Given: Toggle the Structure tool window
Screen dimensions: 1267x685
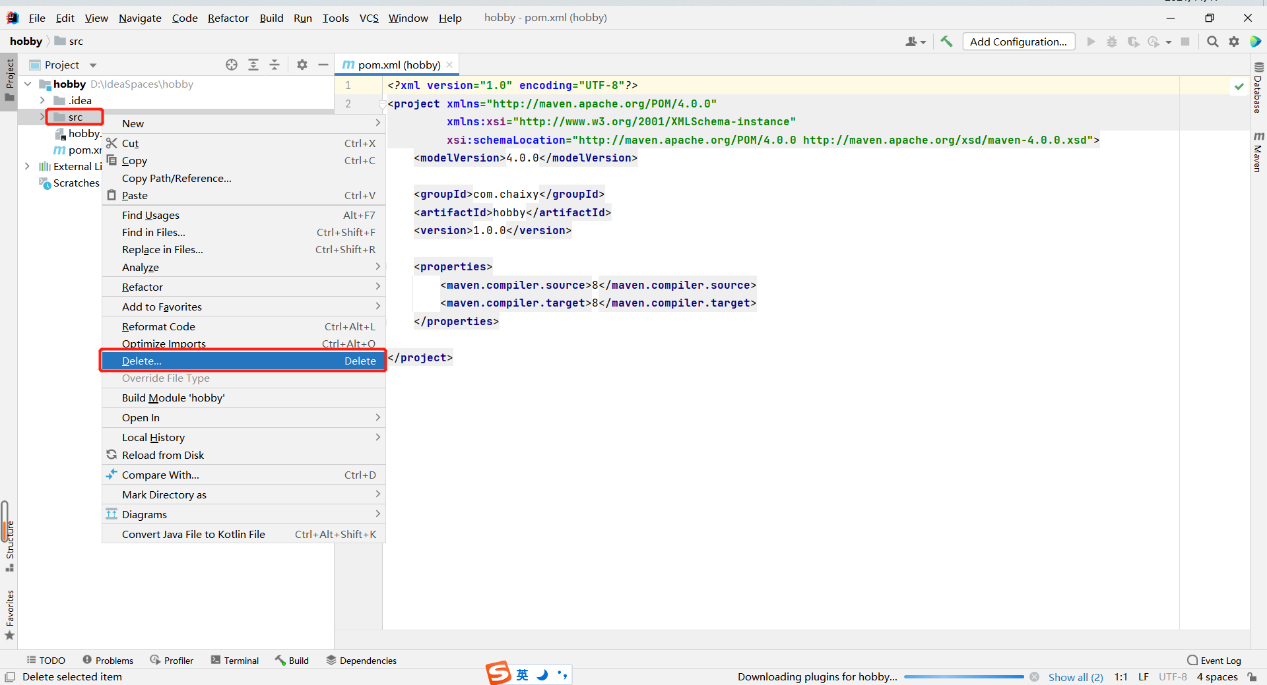Looking at the screenshot, I should [10, 546].
